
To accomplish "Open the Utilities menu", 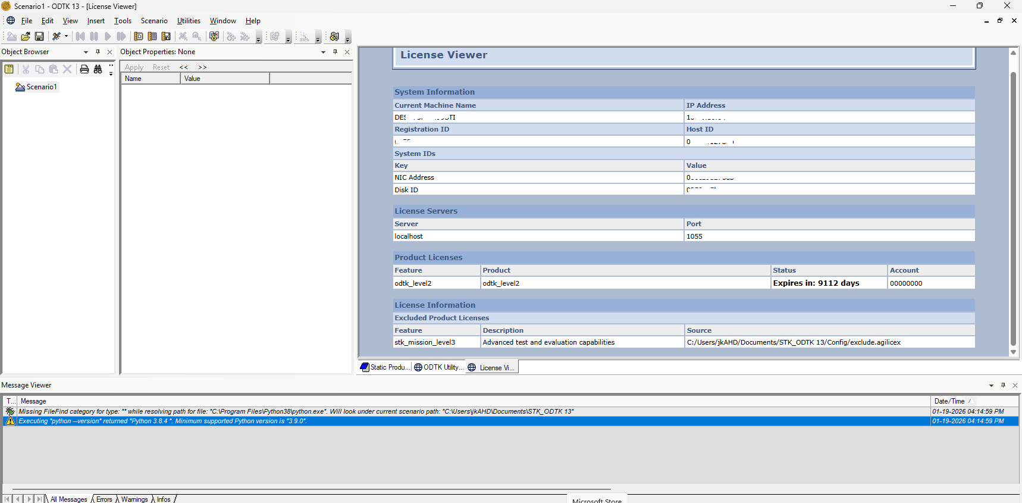I will 189,21.
